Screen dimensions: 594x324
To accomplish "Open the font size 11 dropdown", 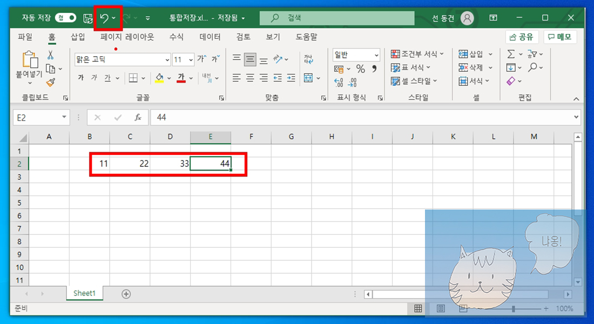I will [191, 60].
